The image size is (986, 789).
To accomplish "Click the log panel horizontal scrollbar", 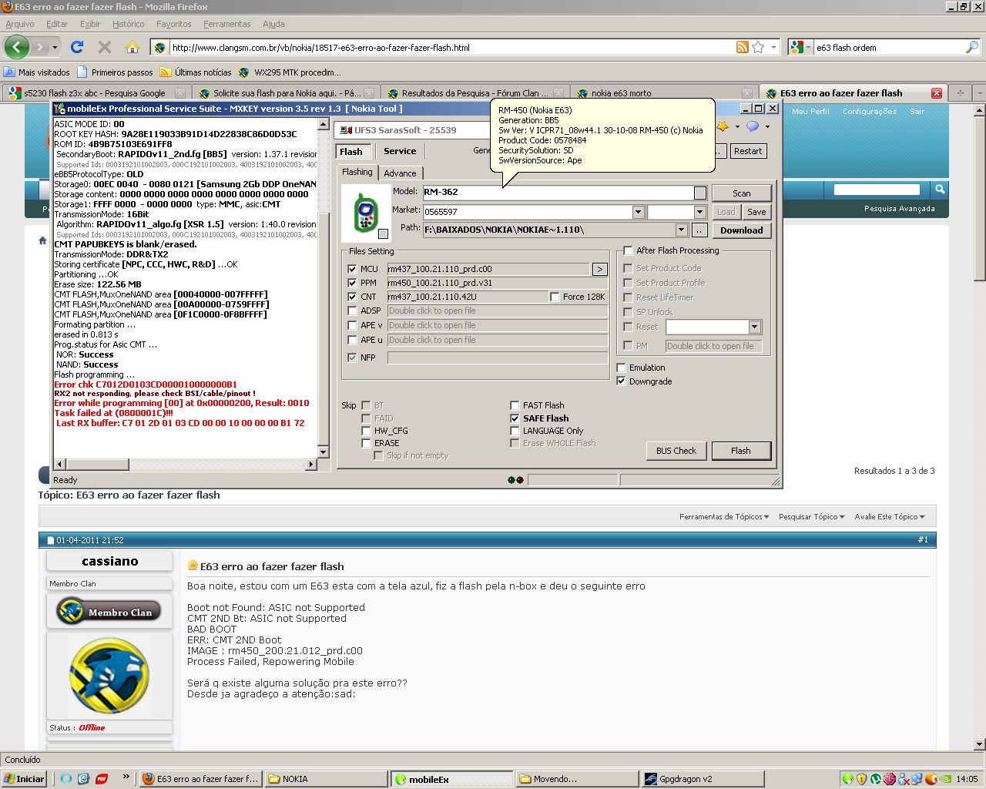I will coord(186,464).
